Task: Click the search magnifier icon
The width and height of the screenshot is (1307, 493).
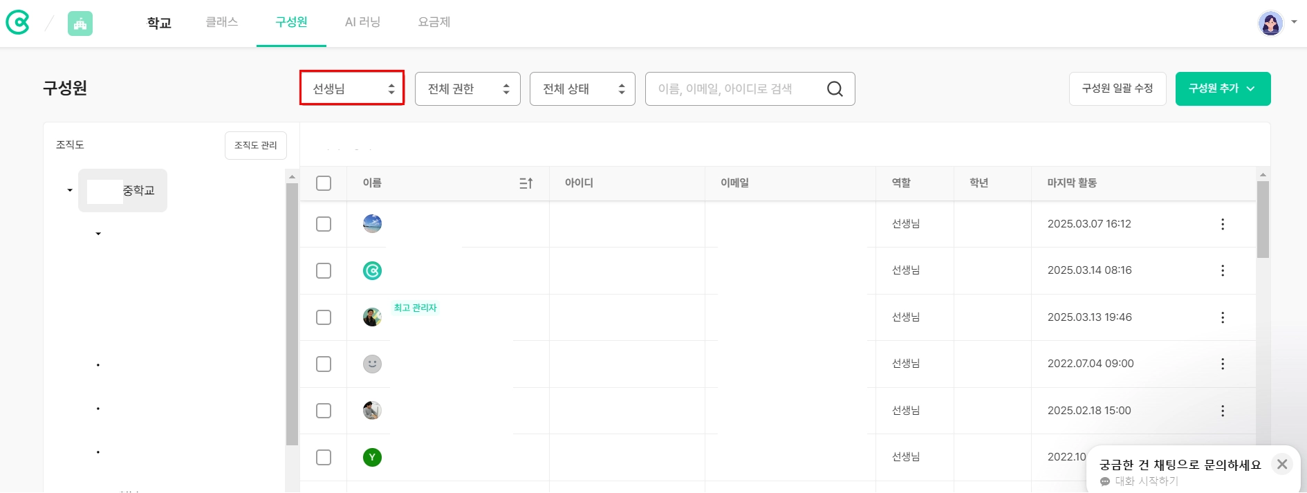Action: 835,89
